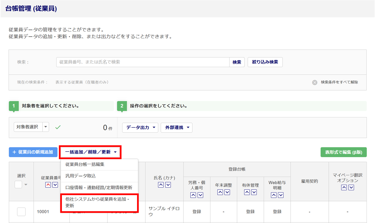Select 従業員台帳一括編集 menu item
Screen dimensions: 375x223
pyautogui.click(x=85, y=164)
